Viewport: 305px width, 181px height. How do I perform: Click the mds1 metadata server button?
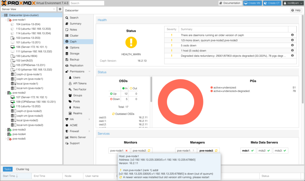pyautogui.click(x=248, y=151)
